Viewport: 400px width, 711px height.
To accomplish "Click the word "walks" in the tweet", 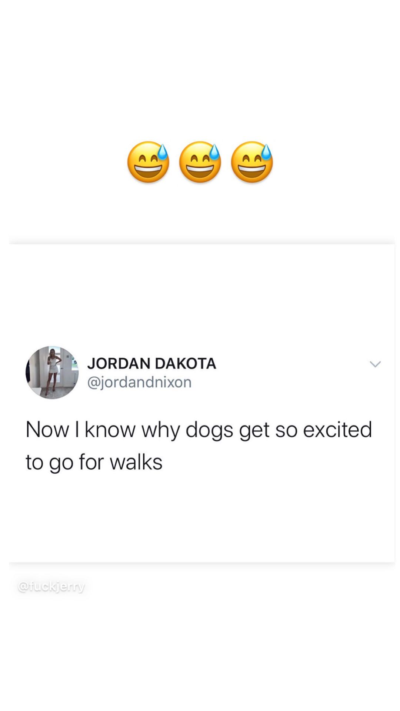I will point(136,462).
